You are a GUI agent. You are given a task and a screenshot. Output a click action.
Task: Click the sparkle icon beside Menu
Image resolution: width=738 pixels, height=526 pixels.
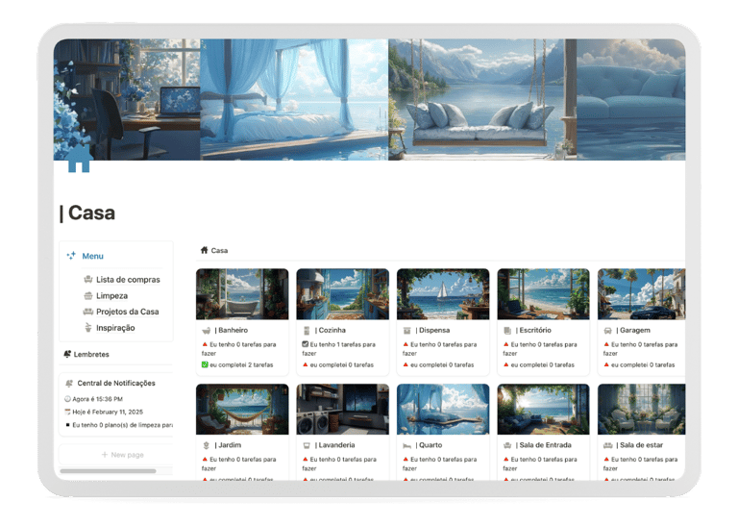pyautogui.click(x=71, y=256)
